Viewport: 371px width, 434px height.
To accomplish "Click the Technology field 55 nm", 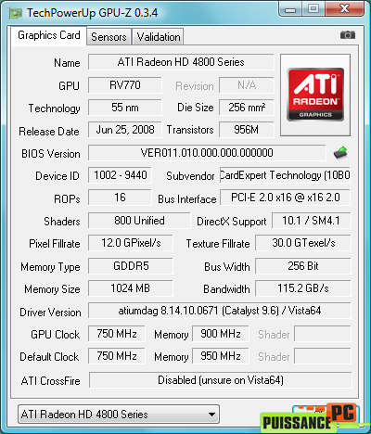I will pos(125,108).
